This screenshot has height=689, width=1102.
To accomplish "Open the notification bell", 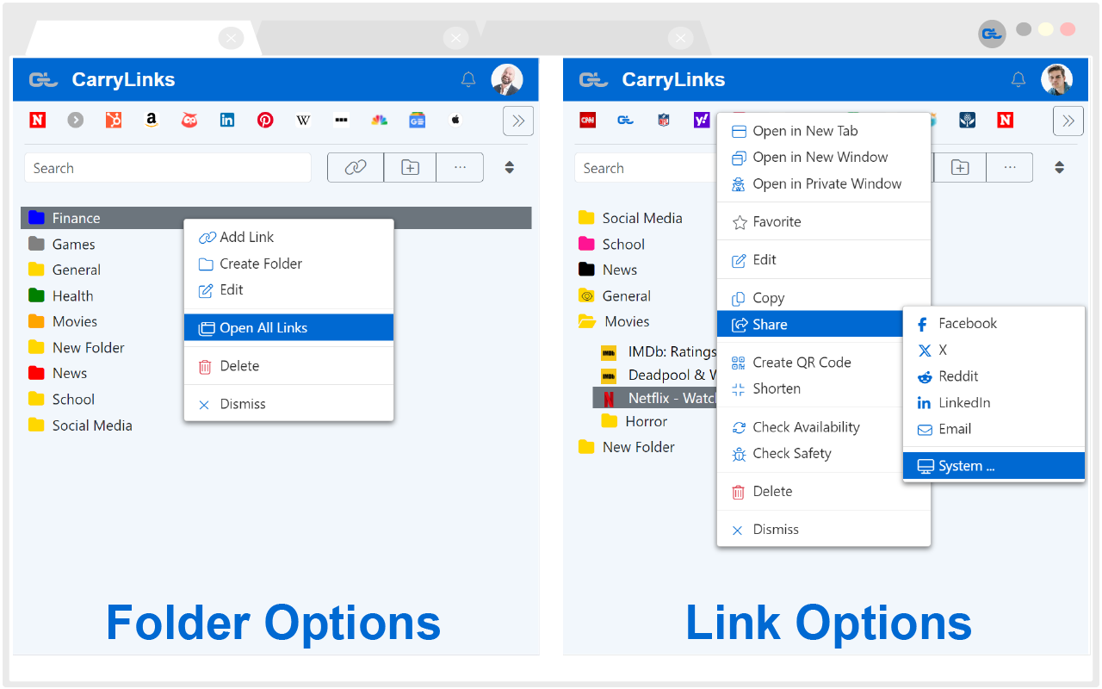I will 467,78.
